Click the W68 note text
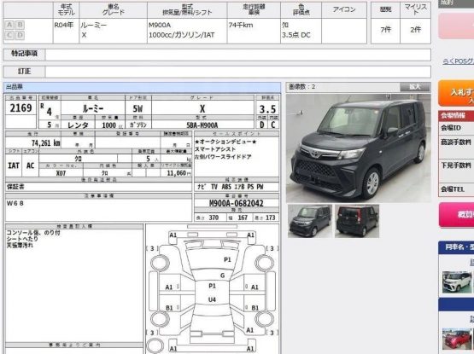Image resolution: width=474 pixels, height=354 pixels. 15,203
